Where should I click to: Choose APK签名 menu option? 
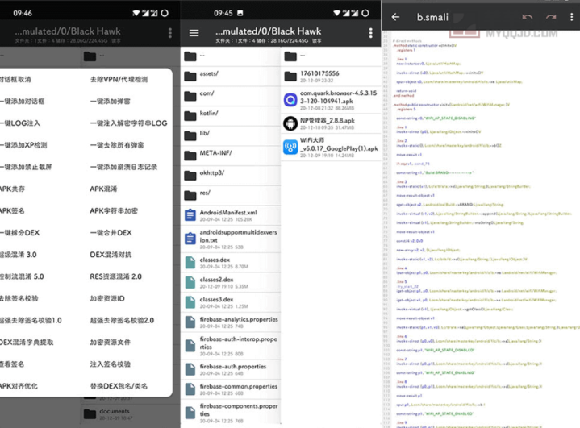12,210
